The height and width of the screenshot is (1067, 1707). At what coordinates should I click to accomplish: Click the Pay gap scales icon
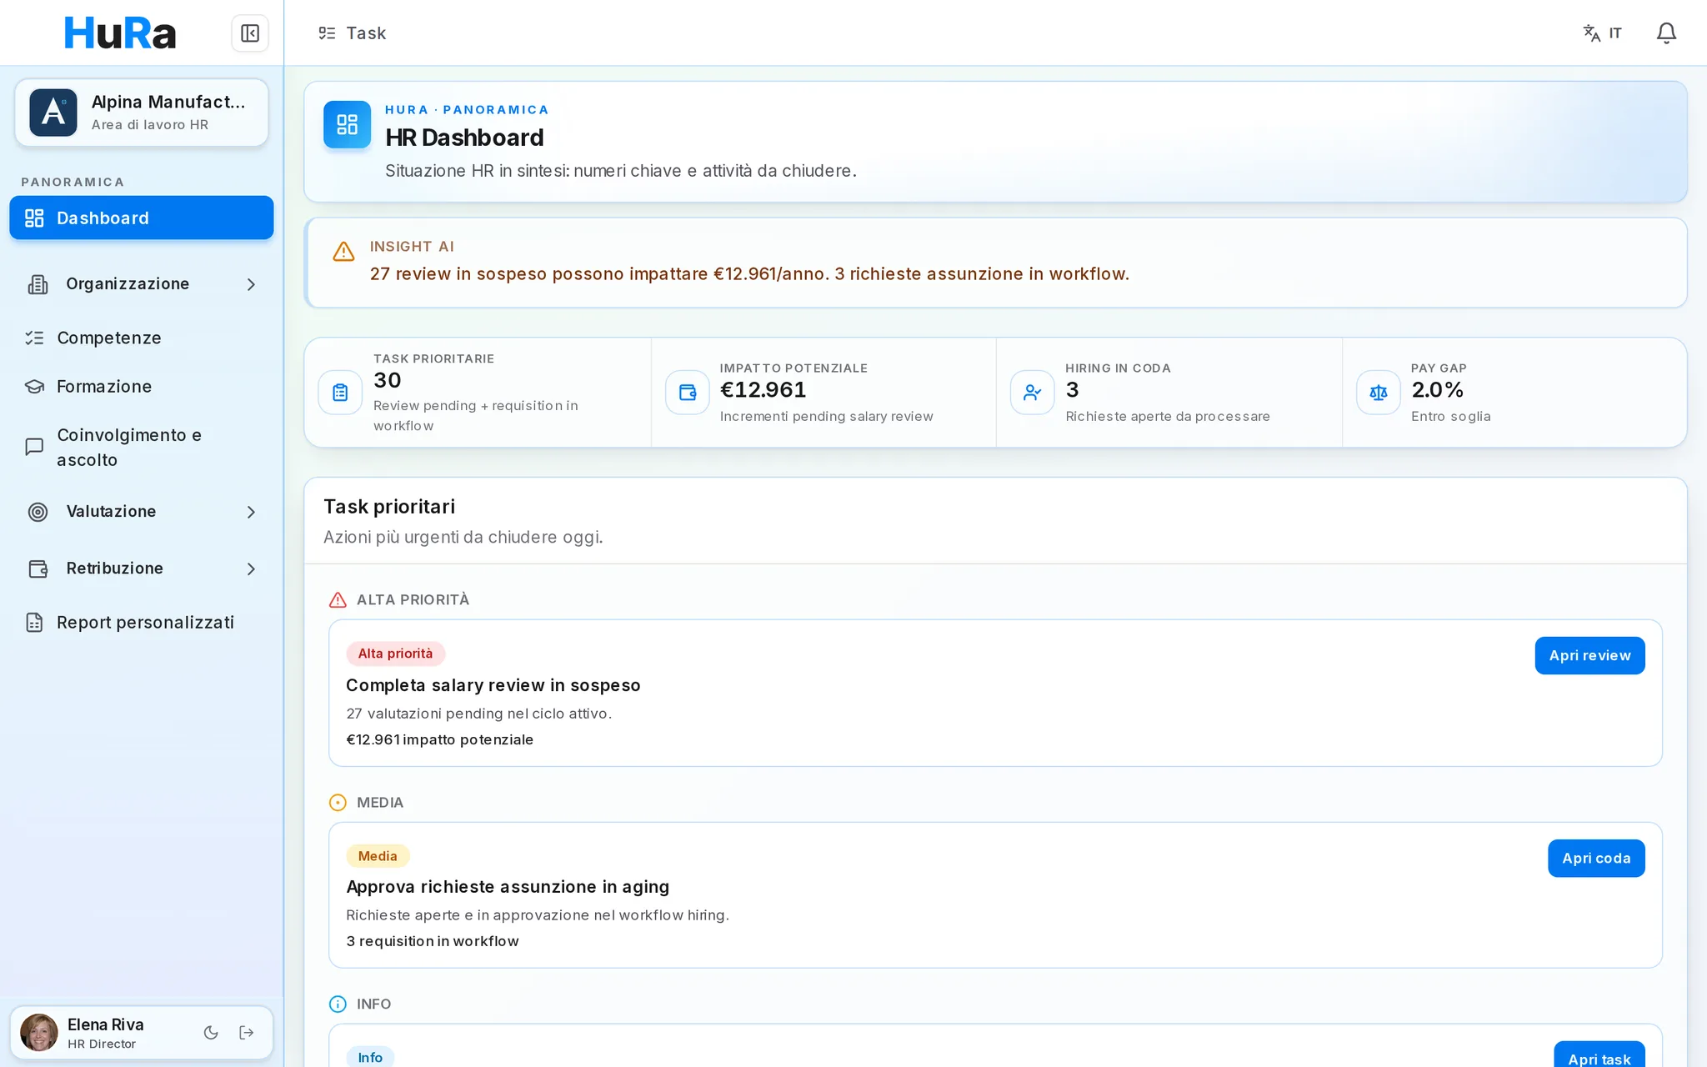click(1378, 393)
